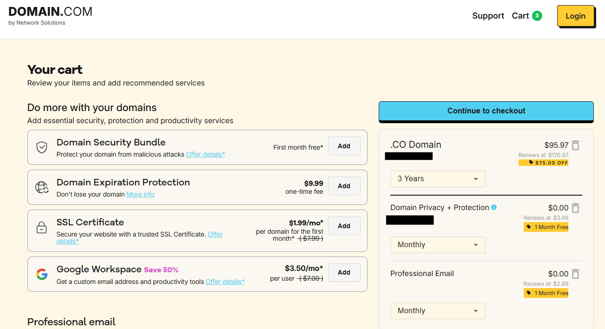605x329 pixels.
Task: Click the Login button
Action: tap(576, 16)
